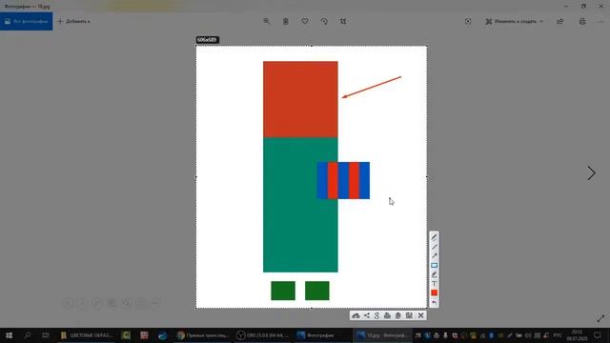This screenshot has width=610, height=343.
Task: Share screenshot on social networks
Action: [366, 315]
